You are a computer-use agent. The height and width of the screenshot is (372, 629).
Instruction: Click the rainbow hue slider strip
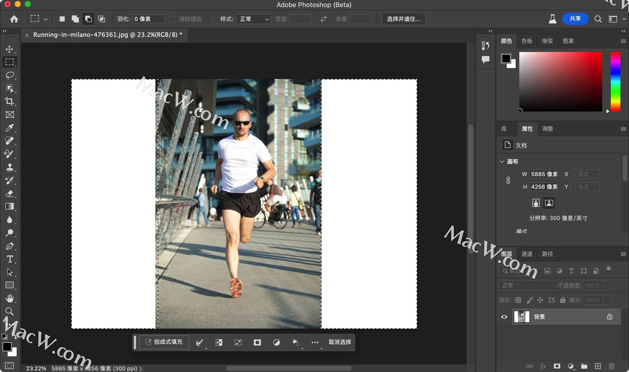[x=615, y=82]
